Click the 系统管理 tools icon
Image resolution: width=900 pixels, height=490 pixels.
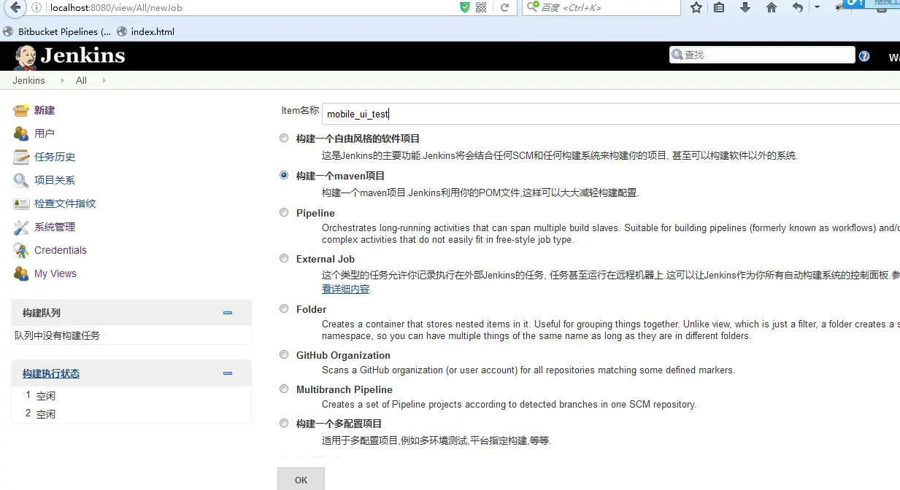pyautogui.click(x=21, y=227)
